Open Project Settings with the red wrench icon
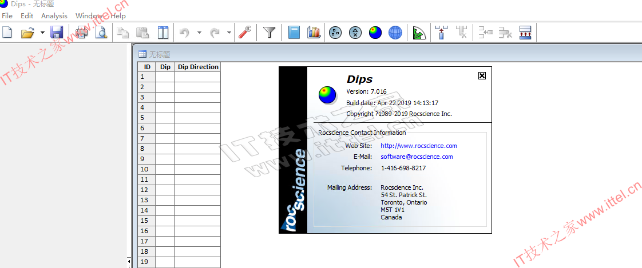Viewport: 642px width, 268px height. [x=245, y=33]
